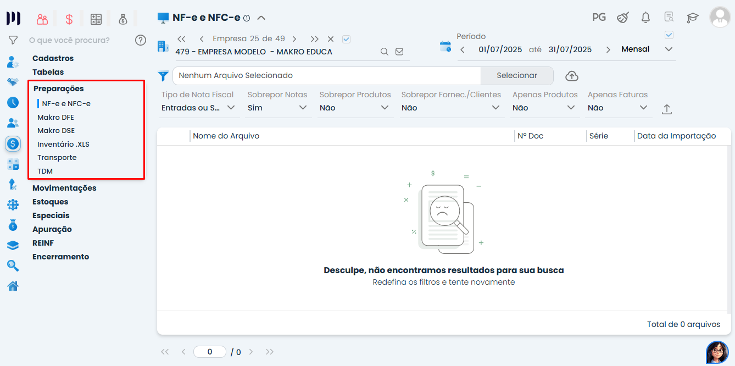Viewport: 735px width, 366px height.
Task: Open the help question mark icon
Action: 141,40
